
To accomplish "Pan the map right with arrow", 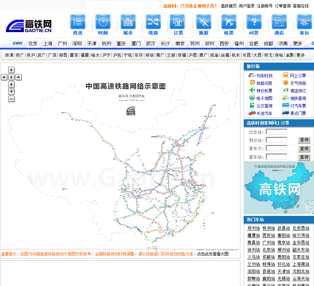I will (x=19, y=77).
